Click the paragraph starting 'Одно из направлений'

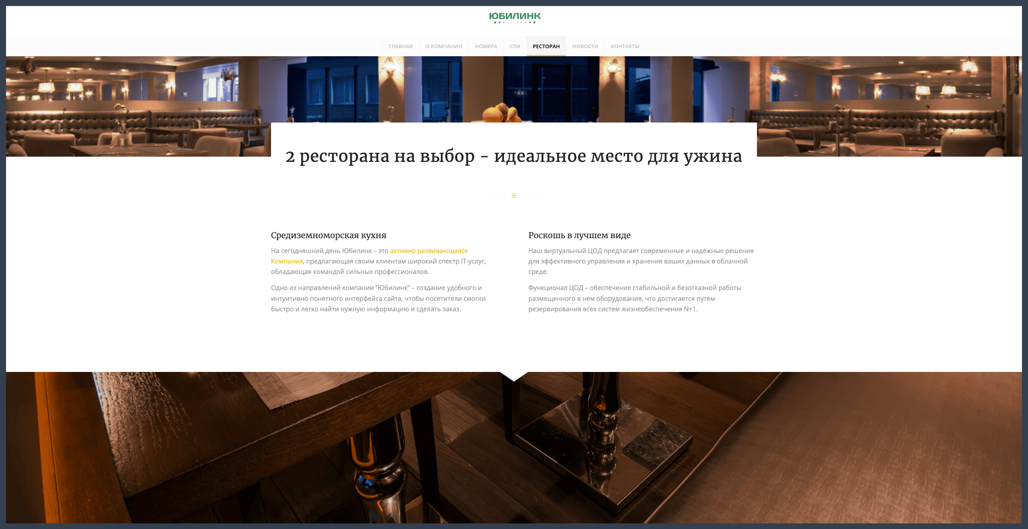(x=377, y=298)
